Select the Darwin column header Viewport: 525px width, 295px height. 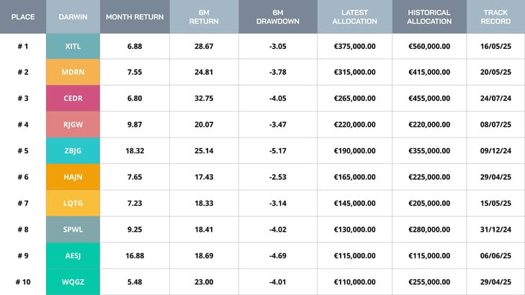[73, 17]
